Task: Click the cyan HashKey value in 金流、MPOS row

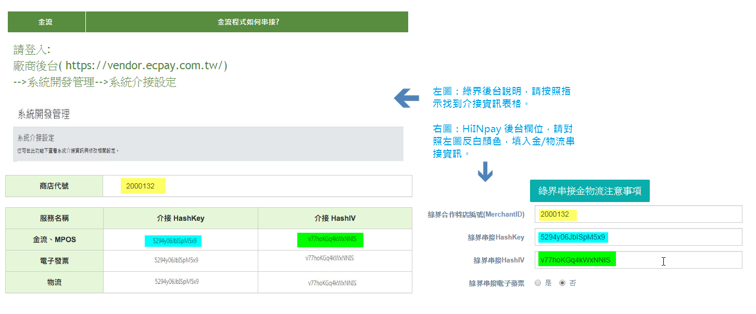Action: (x=173, y=241)
